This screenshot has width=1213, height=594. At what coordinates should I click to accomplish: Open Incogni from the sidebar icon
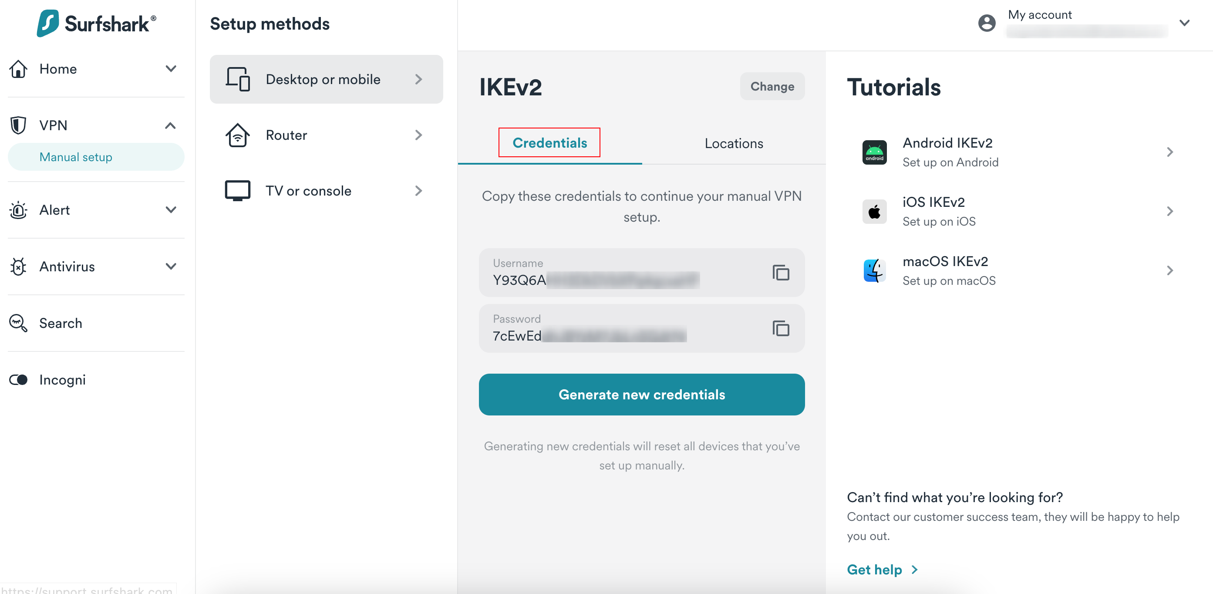[x=18, y=380]
